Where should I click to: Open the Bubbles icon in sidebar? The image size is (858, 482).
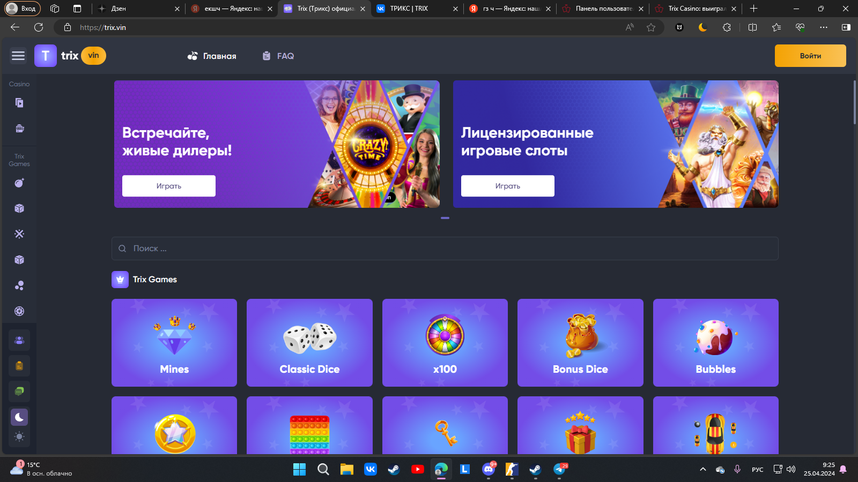(x=19, y=285)
